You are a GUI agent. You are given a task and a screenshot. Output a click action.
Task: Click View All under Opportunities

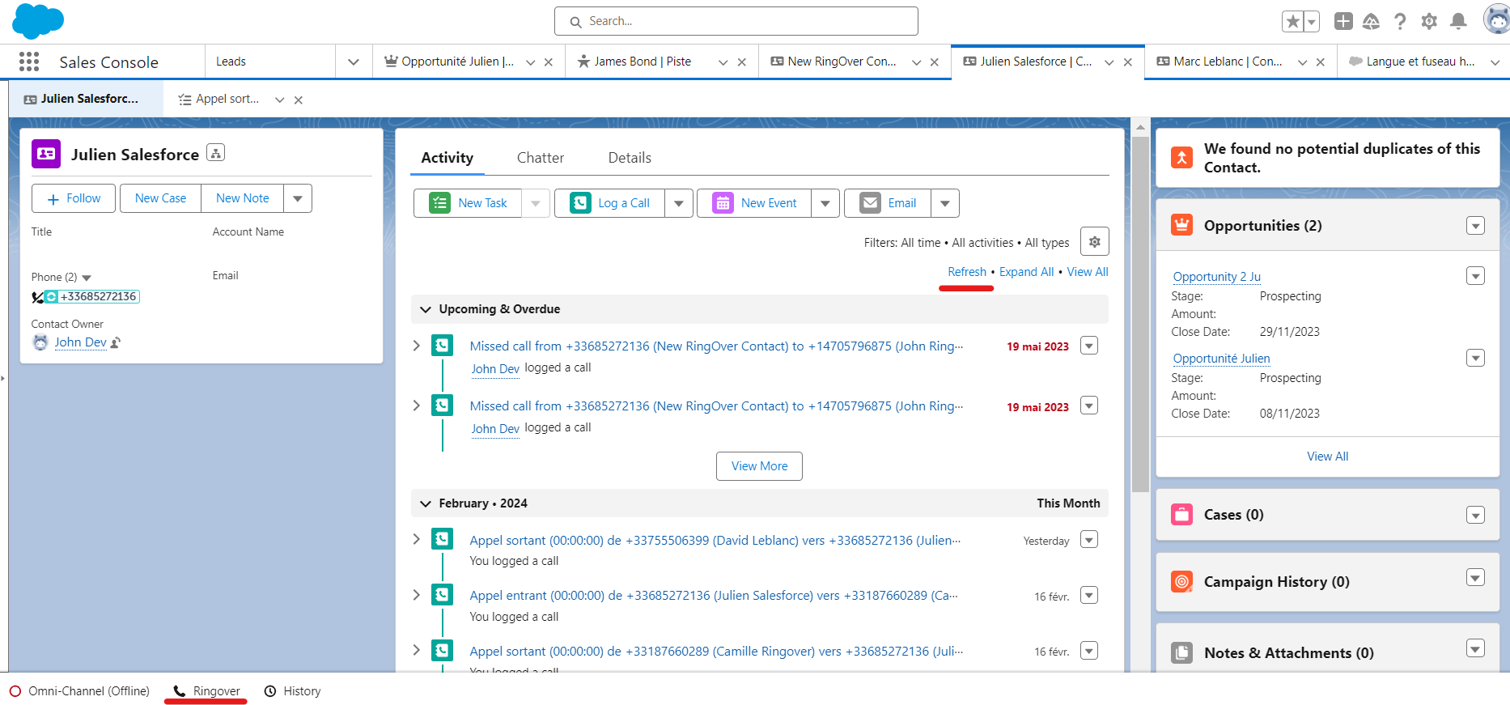tap(1328, 457)
